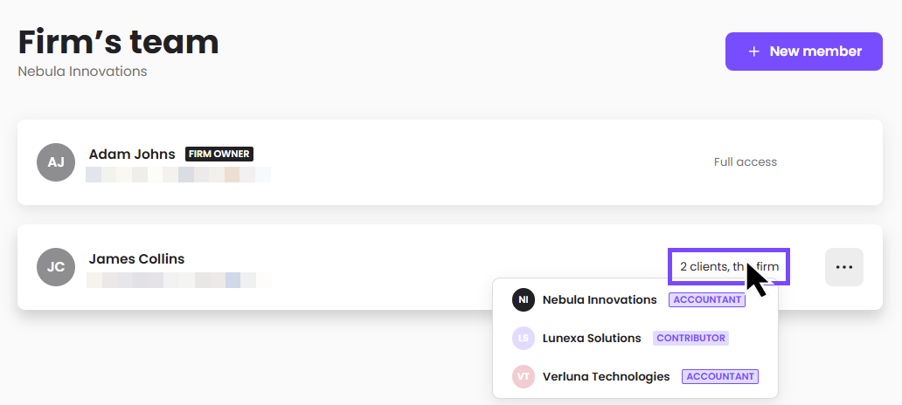The height and width of the screenshot is (405, 902).
Task: Click the New member button
Action: [803, 51]
